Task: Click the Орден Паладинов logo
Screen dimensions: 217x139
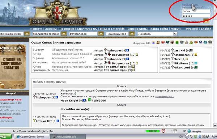Action: [x=58, y=13]
